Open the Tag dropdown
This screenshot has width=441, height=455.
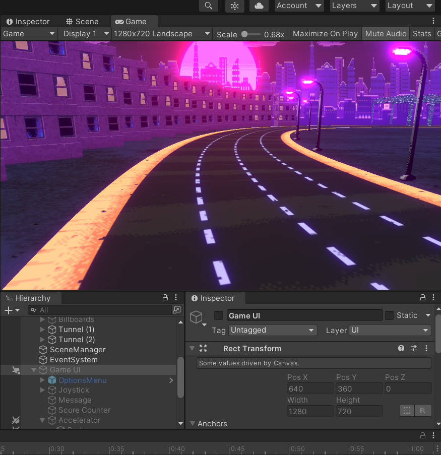(273, 330)
